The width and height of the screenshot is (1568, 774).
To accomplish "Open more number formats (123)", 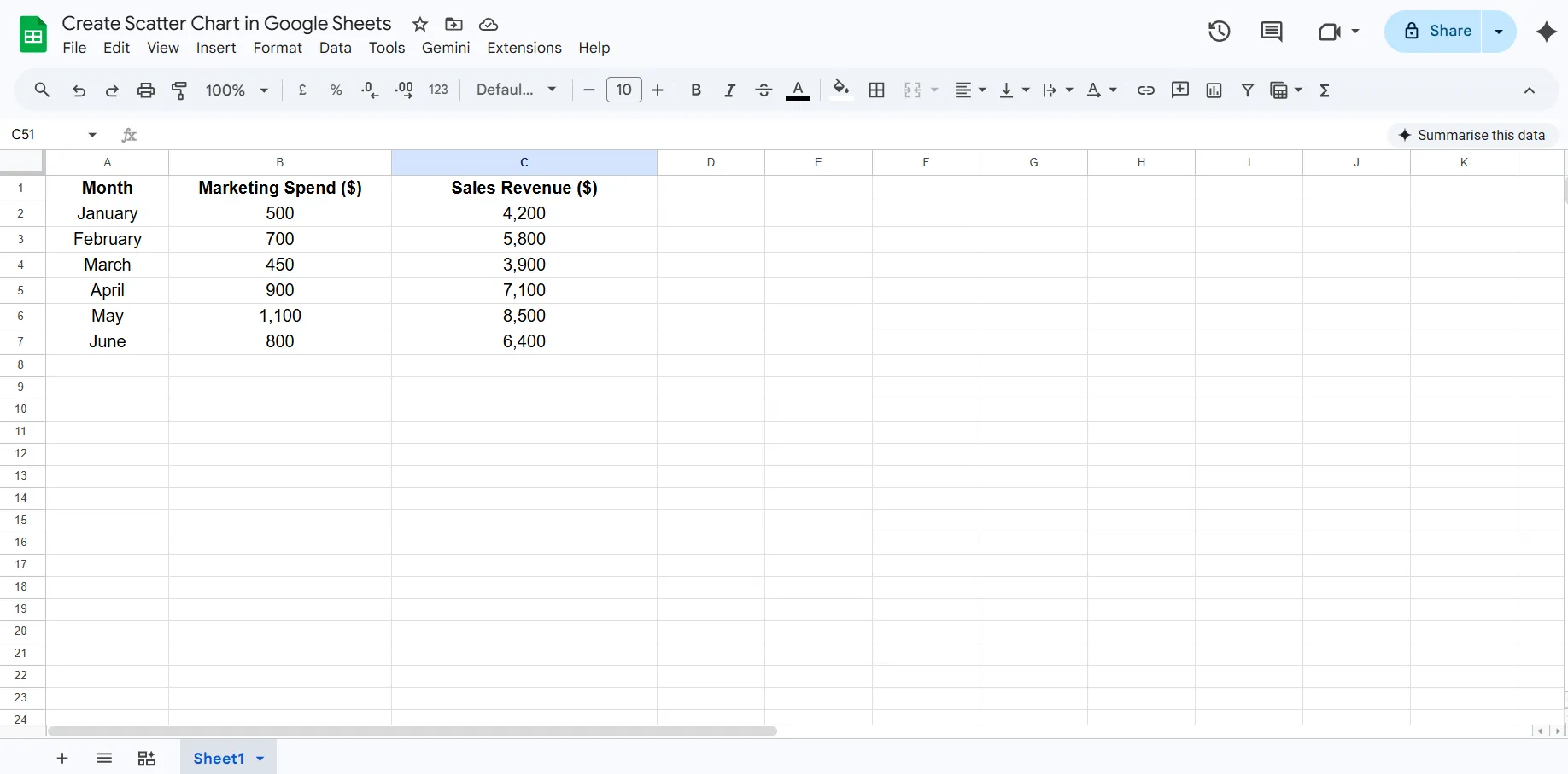I will pyautogui.click(x=438, y=90).
